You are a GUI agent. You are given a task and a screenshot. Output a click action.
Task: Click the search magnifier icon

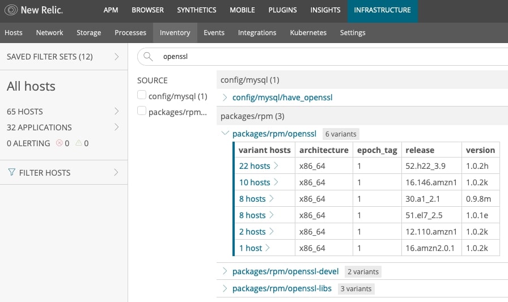coord(148,57)
